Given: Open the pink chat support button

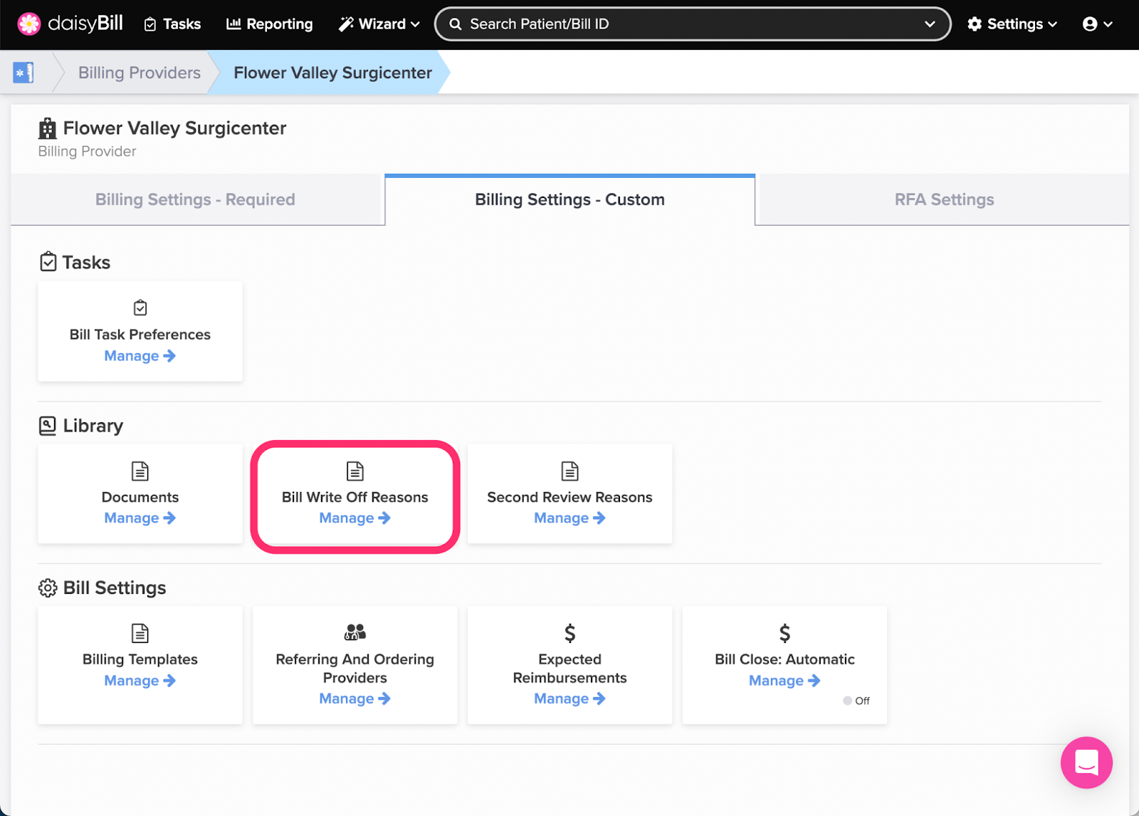Looking at the screenshot, I should click(1086, 763).
